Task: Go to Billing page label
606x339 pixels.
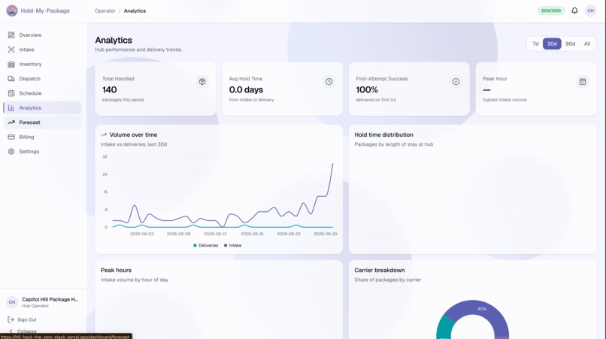Action: point(26,137)
